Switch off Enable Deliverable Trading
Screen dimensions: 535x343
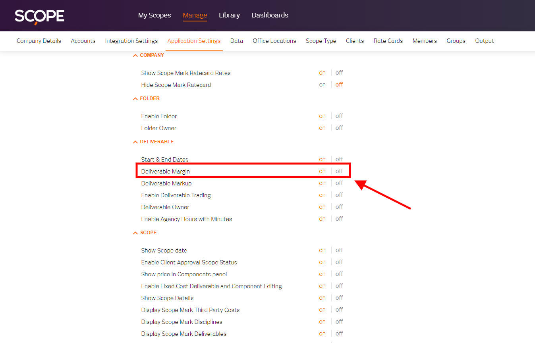(339, 195)
